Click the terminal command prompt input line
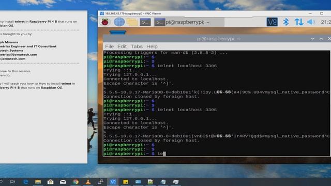 (x=216, y=153)
